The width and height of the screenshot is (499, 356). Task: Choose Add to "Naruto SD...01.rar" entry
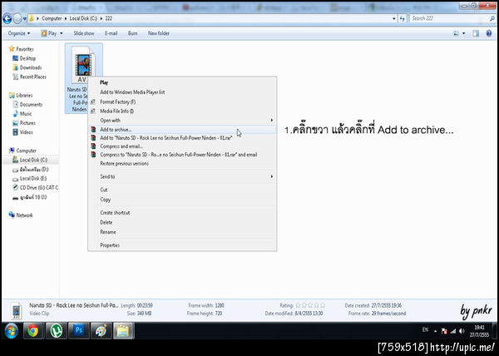tap(182, 138)
